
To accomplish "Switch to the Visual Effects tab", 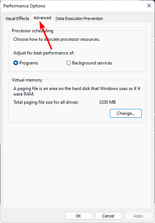I will pyautogui.click(x=17, y=19).
